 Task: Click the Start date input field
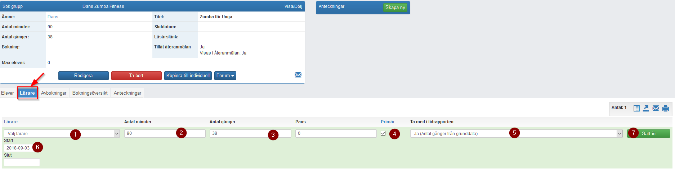pos(18,148)
